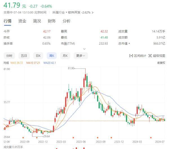Open 软件开发 industry link
Screen dimensions: 169x149
[x=74, y=12]
